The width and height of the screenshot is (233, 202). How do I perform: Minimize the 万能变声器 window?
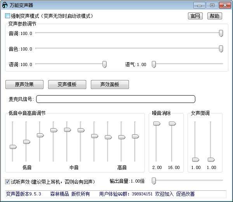[x=200, y=5]
